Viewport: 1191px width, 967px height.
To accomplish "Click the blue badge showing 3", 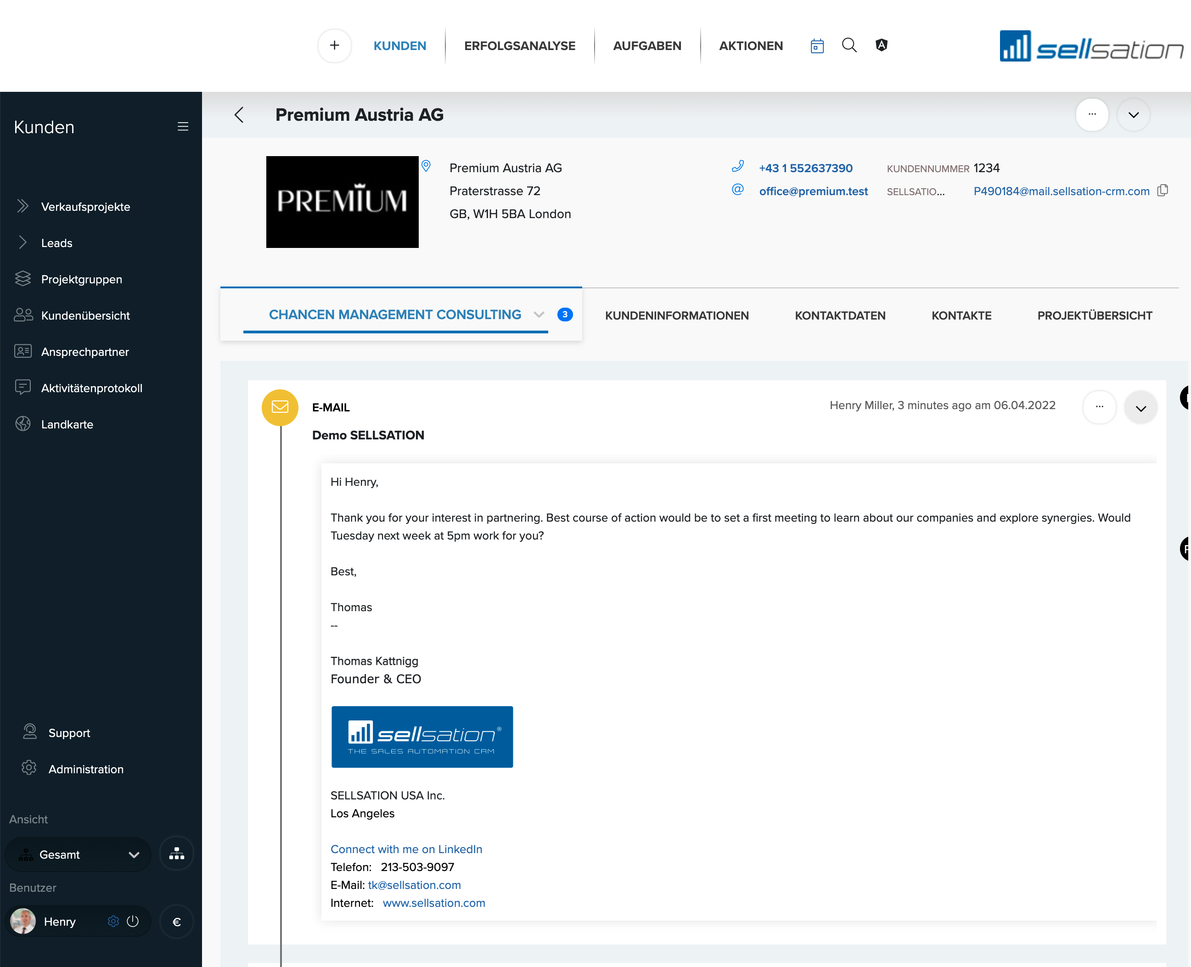I will [x=565, y=315].
